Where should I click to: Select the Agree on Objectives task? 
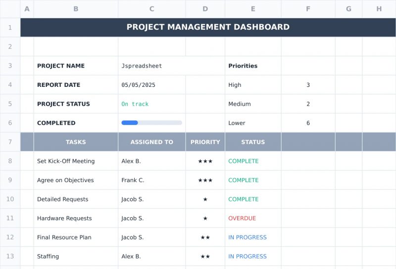coord(76,180)
